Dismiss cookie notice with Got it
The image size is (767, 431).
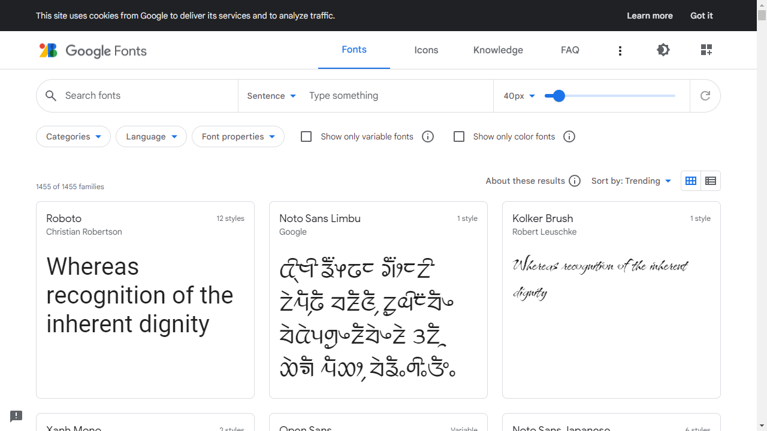pyautogui.click(x=701, y=16)
